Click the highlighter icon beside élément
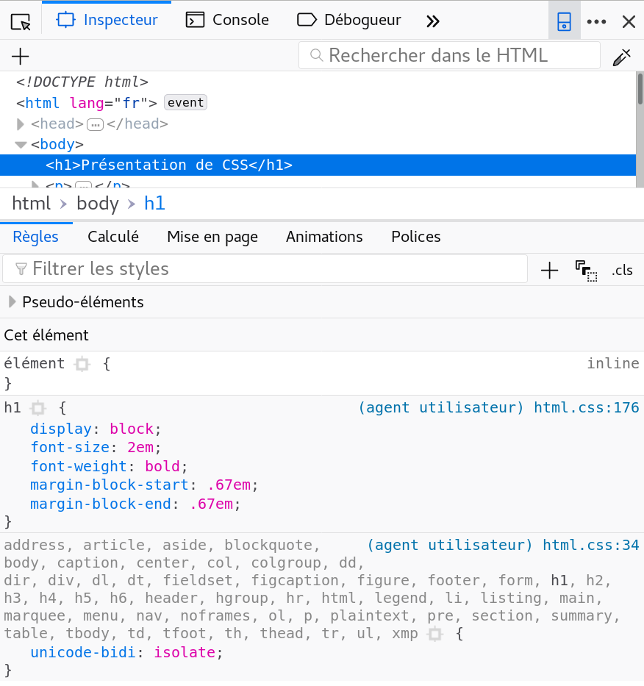This screenshot has width=644, height=686. pos(82,364)
